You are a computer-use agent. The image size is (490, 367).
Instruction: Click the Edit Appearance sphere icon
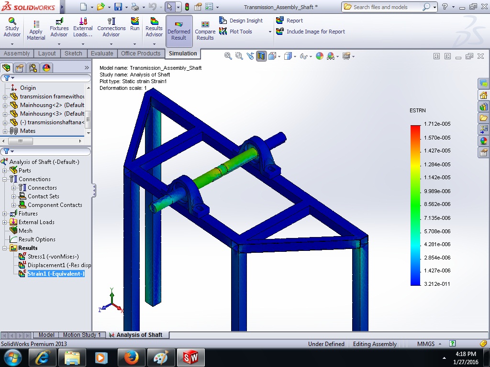pyautogui.click(x=320, y=56)
